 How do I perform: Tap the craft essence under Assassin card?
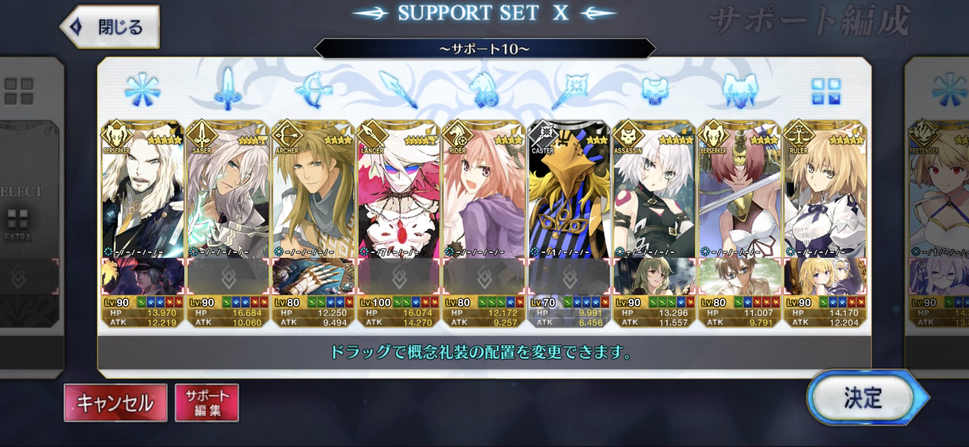pyautogui.click(x=654, y=277)
